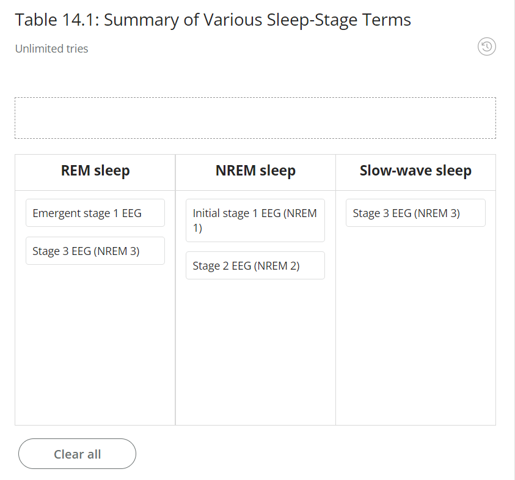Select the Emergent stage 1 EEG card
This screenshot has height=480, width=515.
95,213
